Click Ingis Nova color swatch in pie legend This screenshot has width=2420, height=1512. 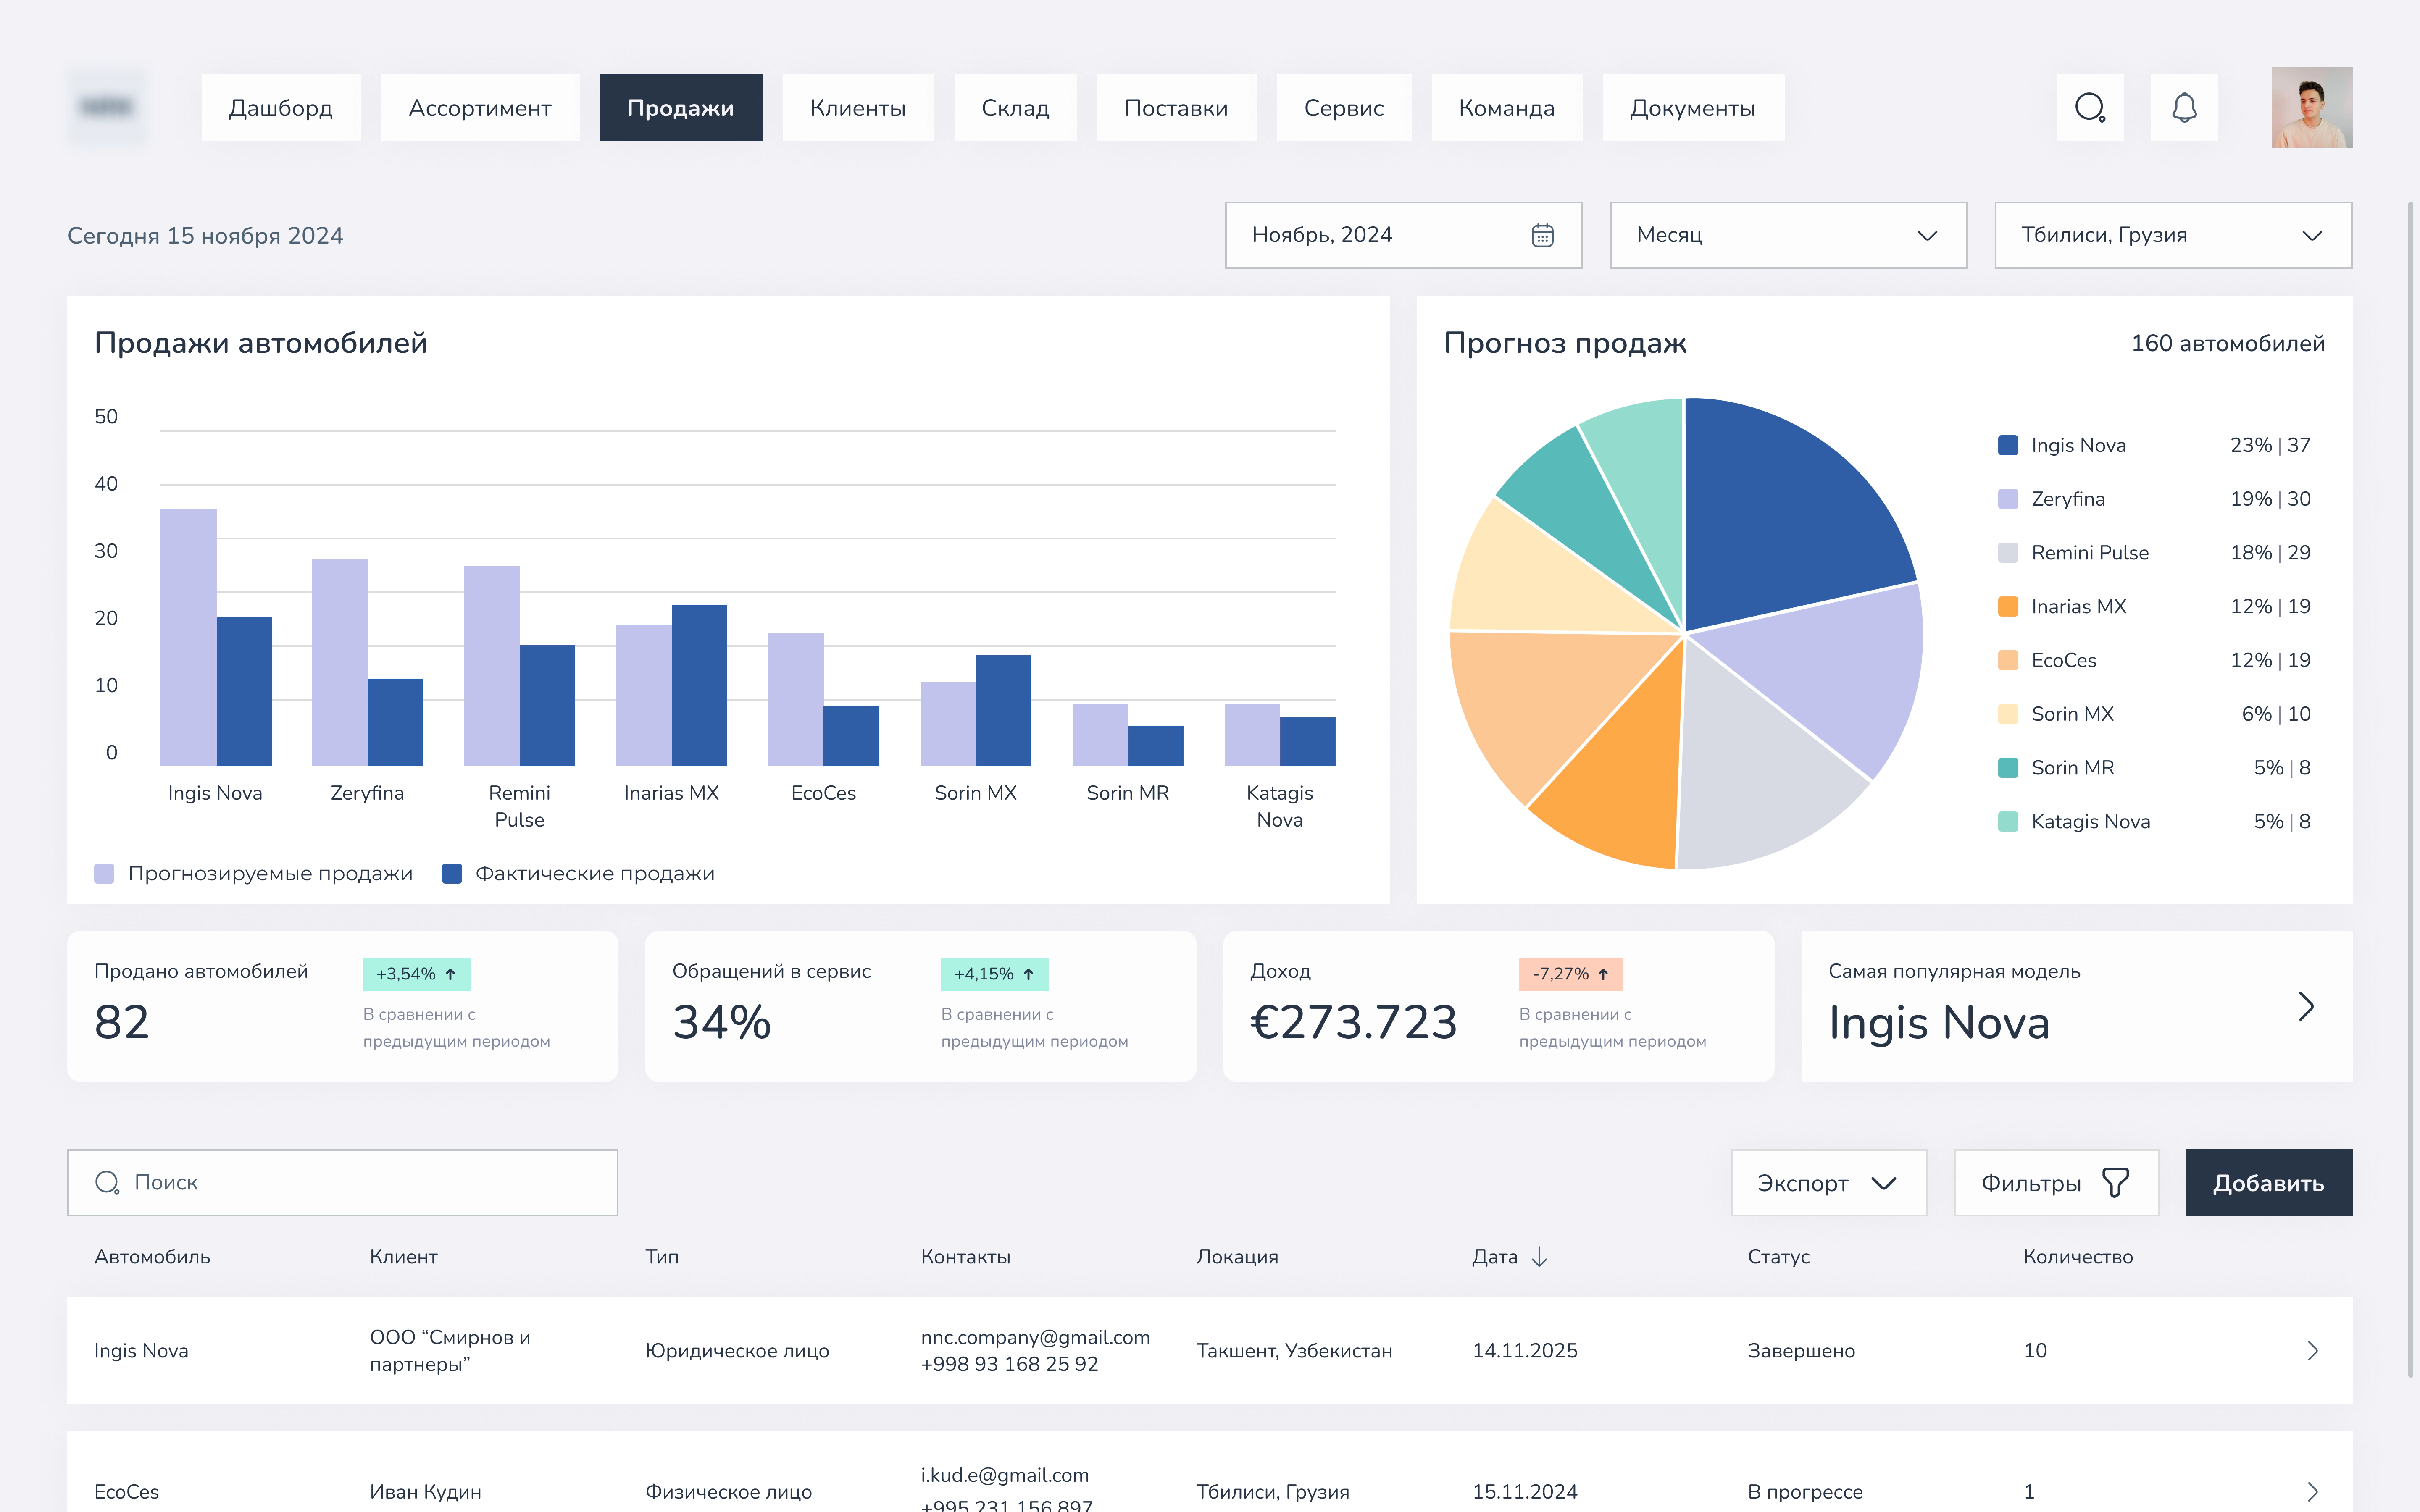pyautogui.click(x=2007, y=446)
